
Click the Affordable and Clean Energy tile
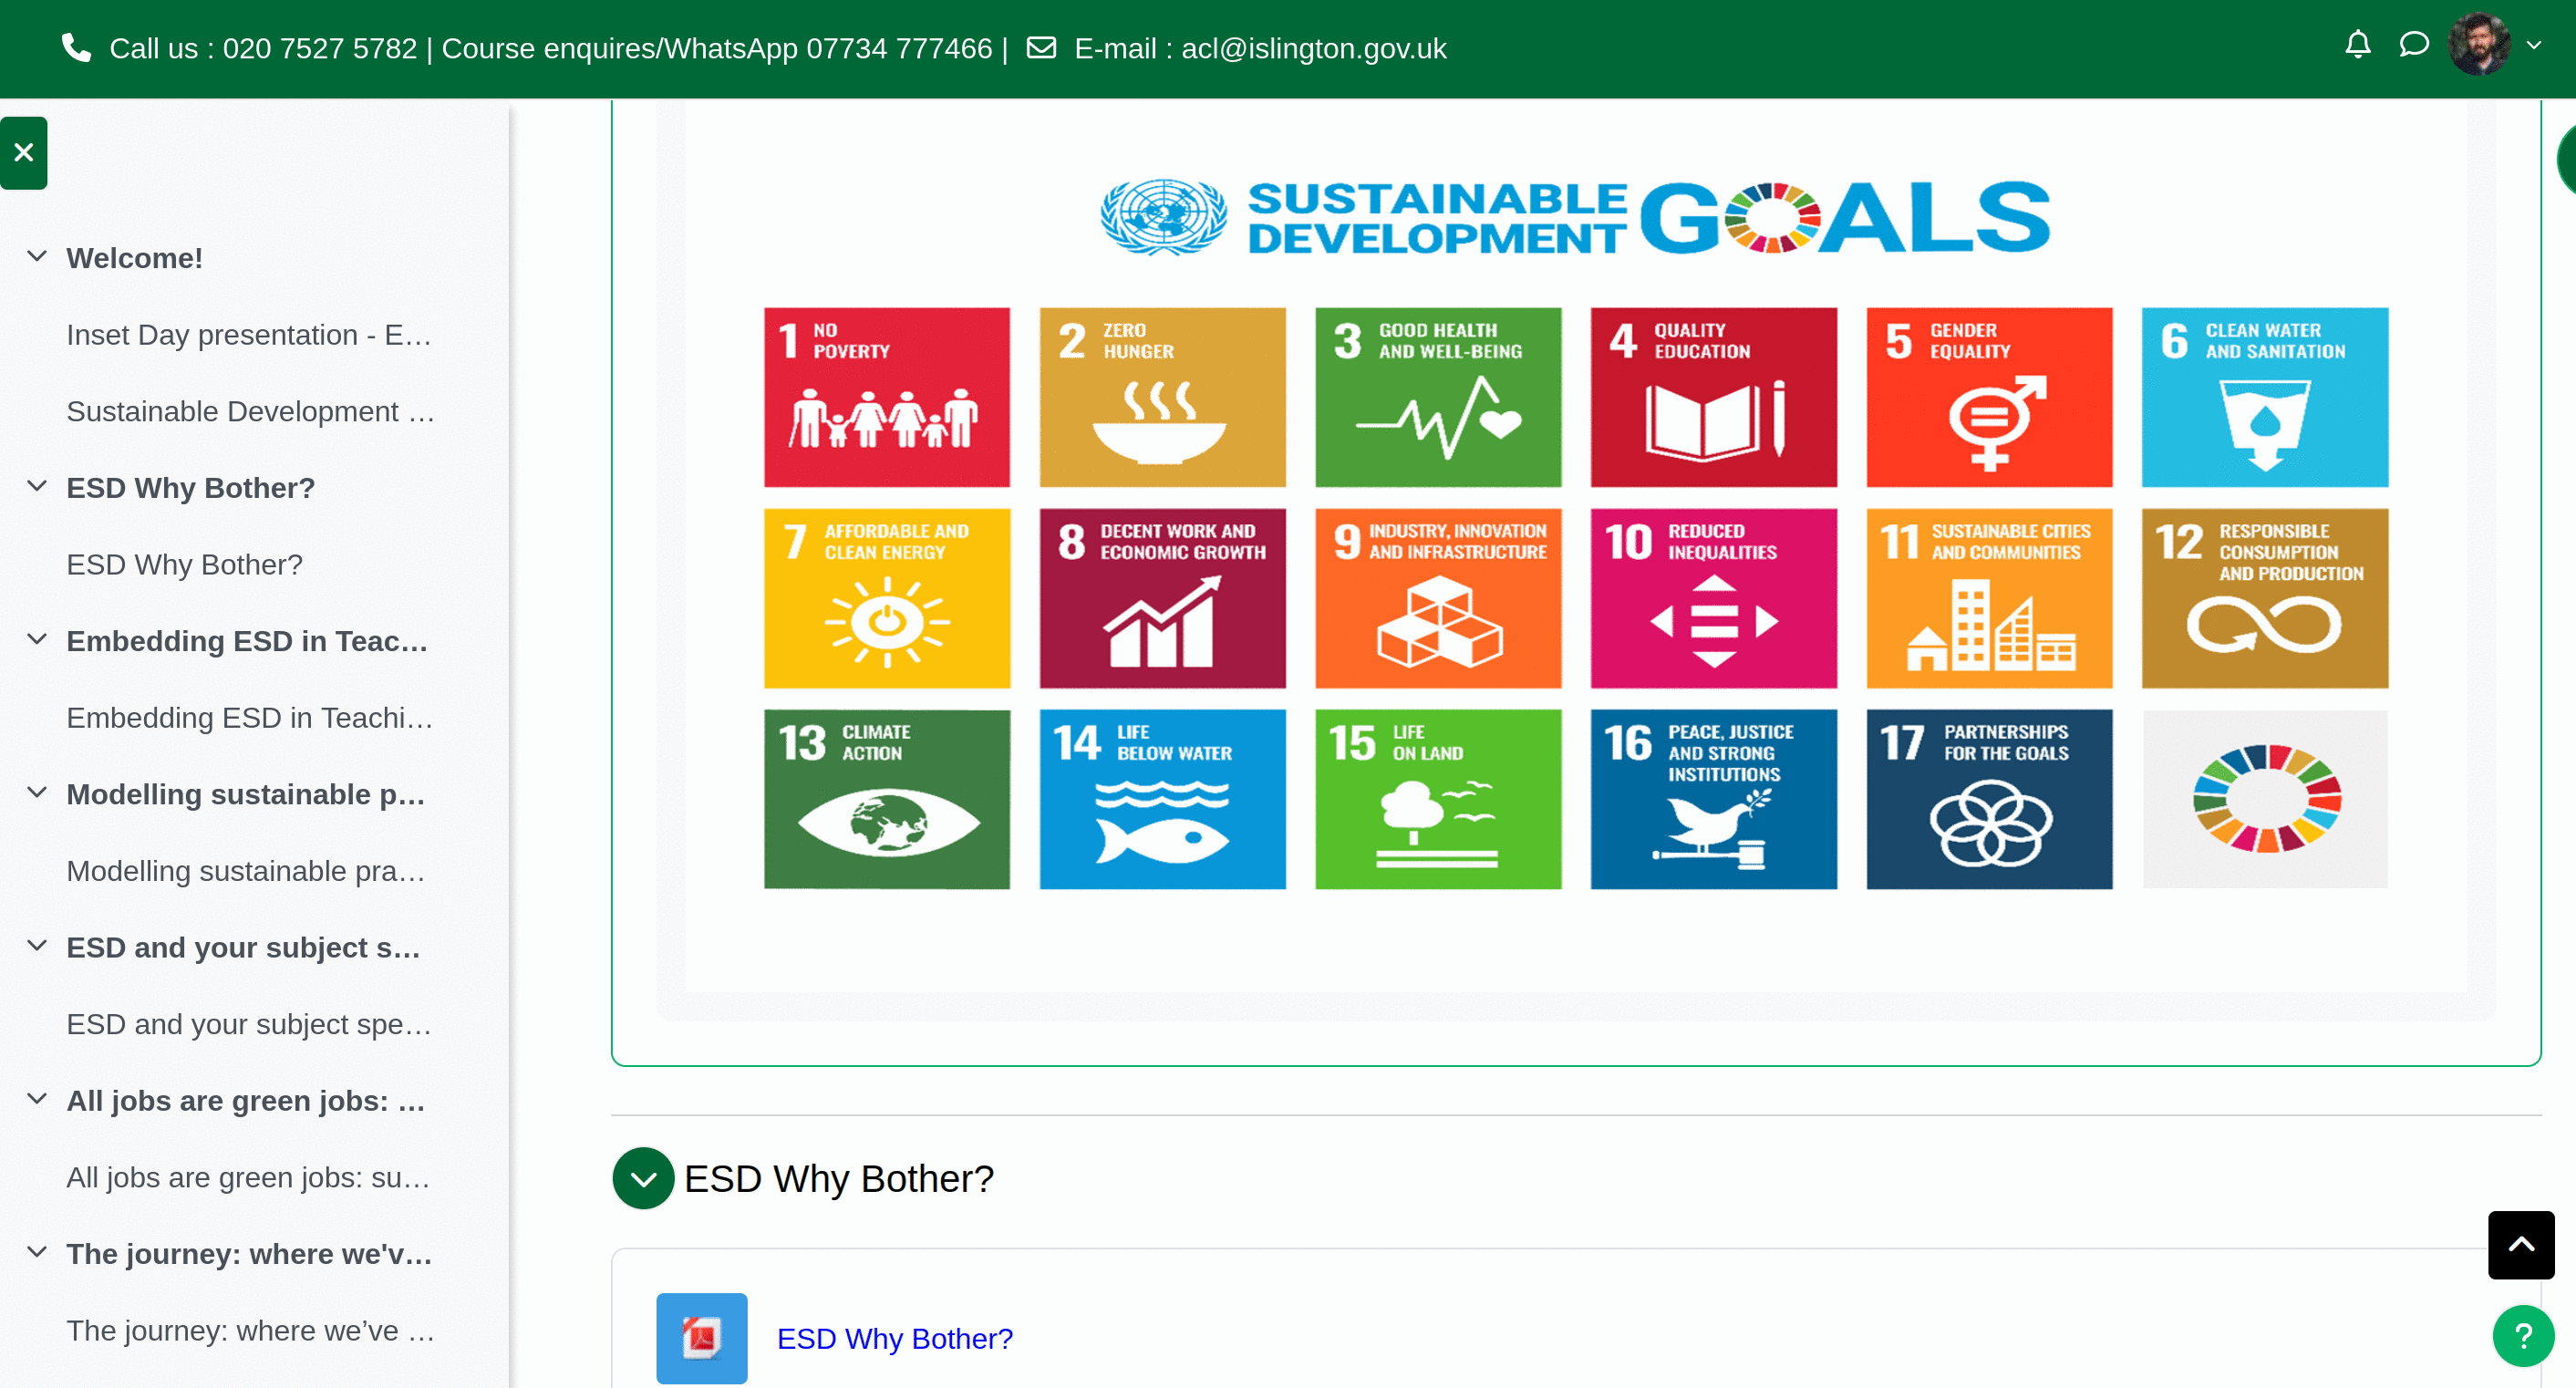pyautogui.click(x=886, y=598)
